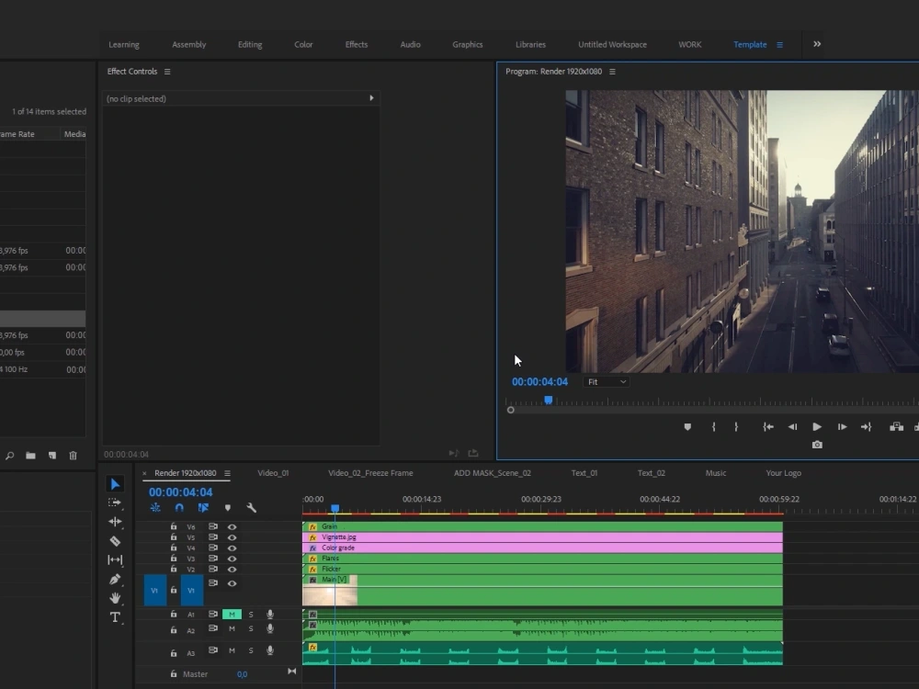
Task: Click Lift button in Program monitor
Action: (896, 427)
